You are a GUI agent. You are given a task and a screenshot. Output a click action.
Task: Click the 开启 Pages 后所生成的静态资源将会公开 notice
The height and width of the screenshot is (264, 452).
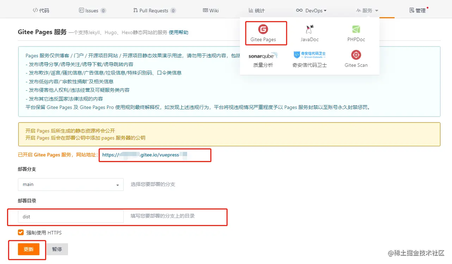coord(70,131)
